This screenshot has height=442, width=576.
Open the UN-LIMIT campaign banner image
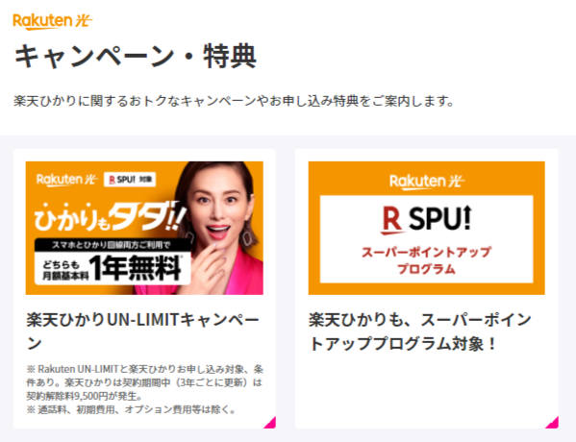144,228
